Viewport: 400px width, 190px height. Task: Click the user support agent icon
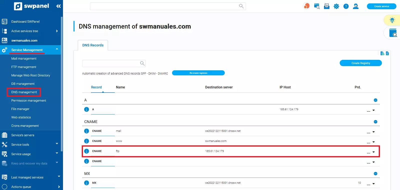[x=355, y=6]
